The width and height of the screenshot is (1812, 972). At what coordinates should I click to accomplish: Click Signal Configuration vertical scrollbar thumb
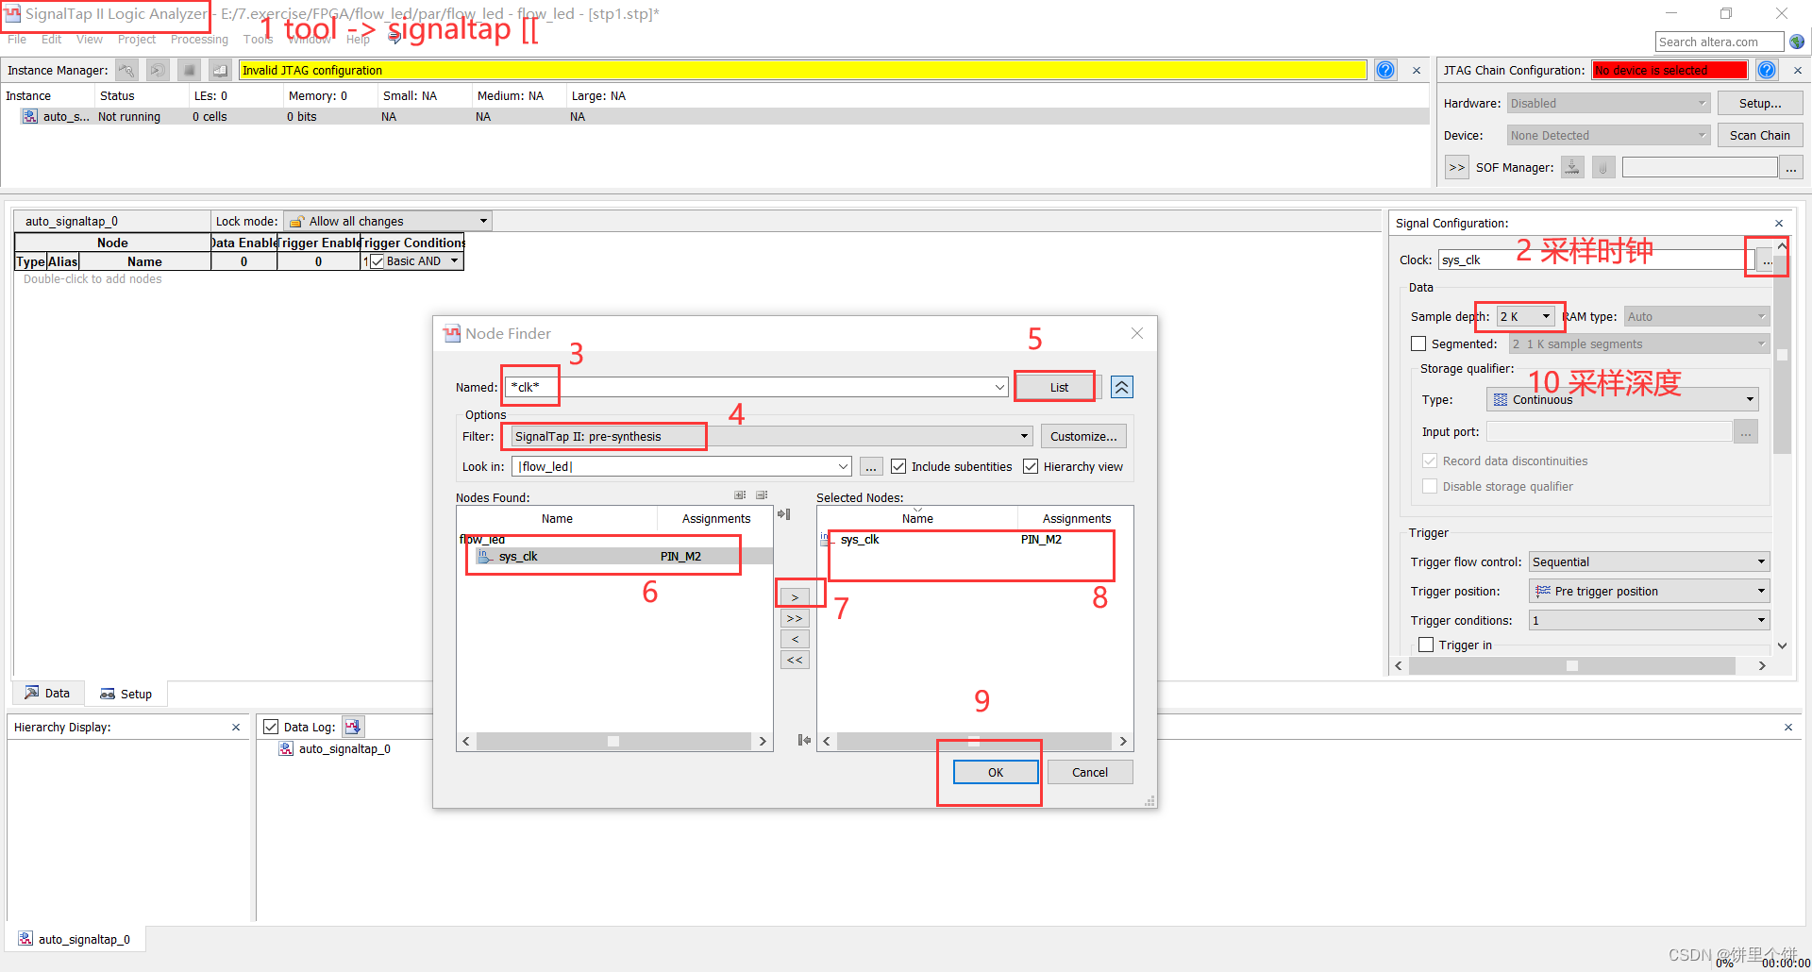[1782, 356]
